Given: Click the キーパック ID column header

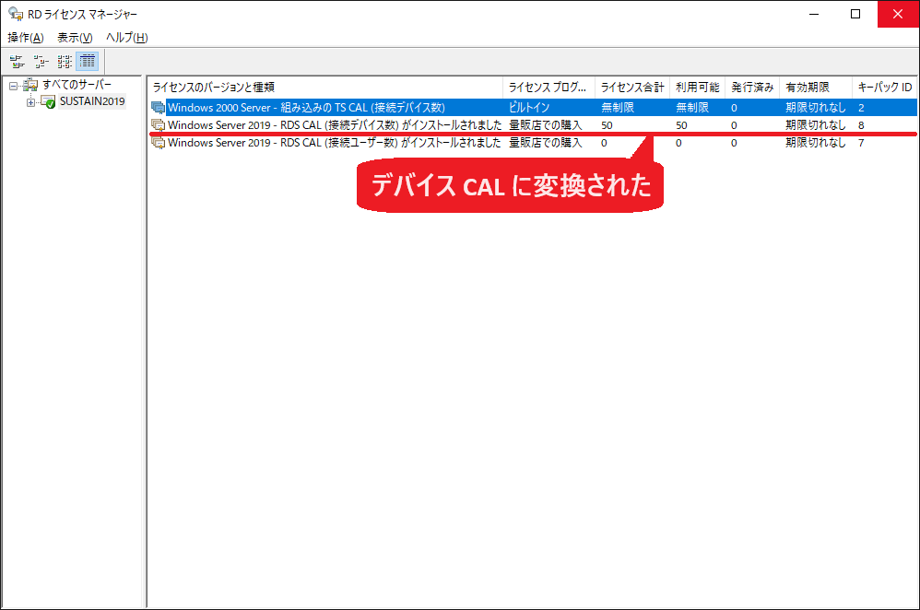Looking at the screenshot, I should 883,88.
